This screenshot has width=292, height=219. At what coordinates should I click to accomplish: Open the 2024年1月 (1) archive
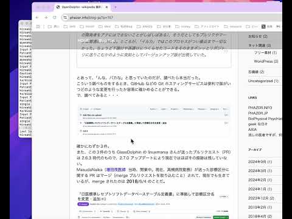[260, 189]
